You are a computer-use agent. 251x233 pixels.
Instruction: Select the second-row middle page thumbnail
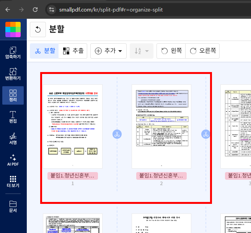[x=161, y=223]
